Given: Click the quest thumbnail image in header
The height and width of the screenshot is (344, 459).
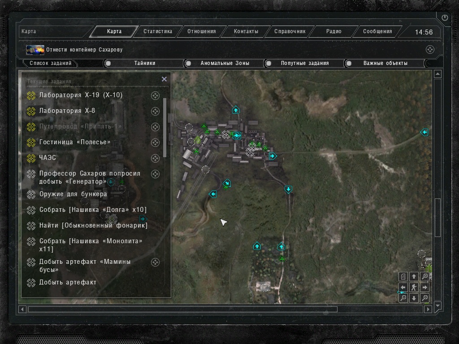Looking at the screenshot, I should [x=35, y=50].
